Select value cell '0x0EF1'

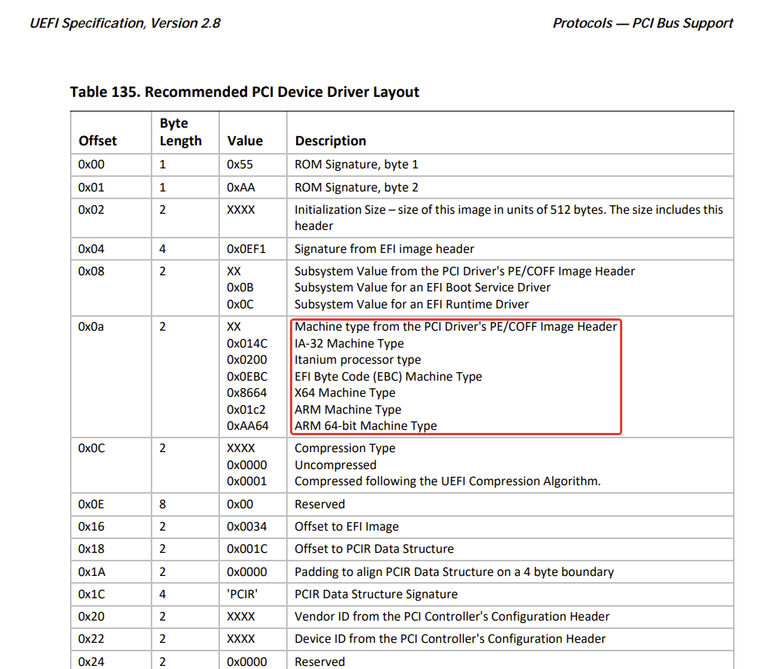246,248
